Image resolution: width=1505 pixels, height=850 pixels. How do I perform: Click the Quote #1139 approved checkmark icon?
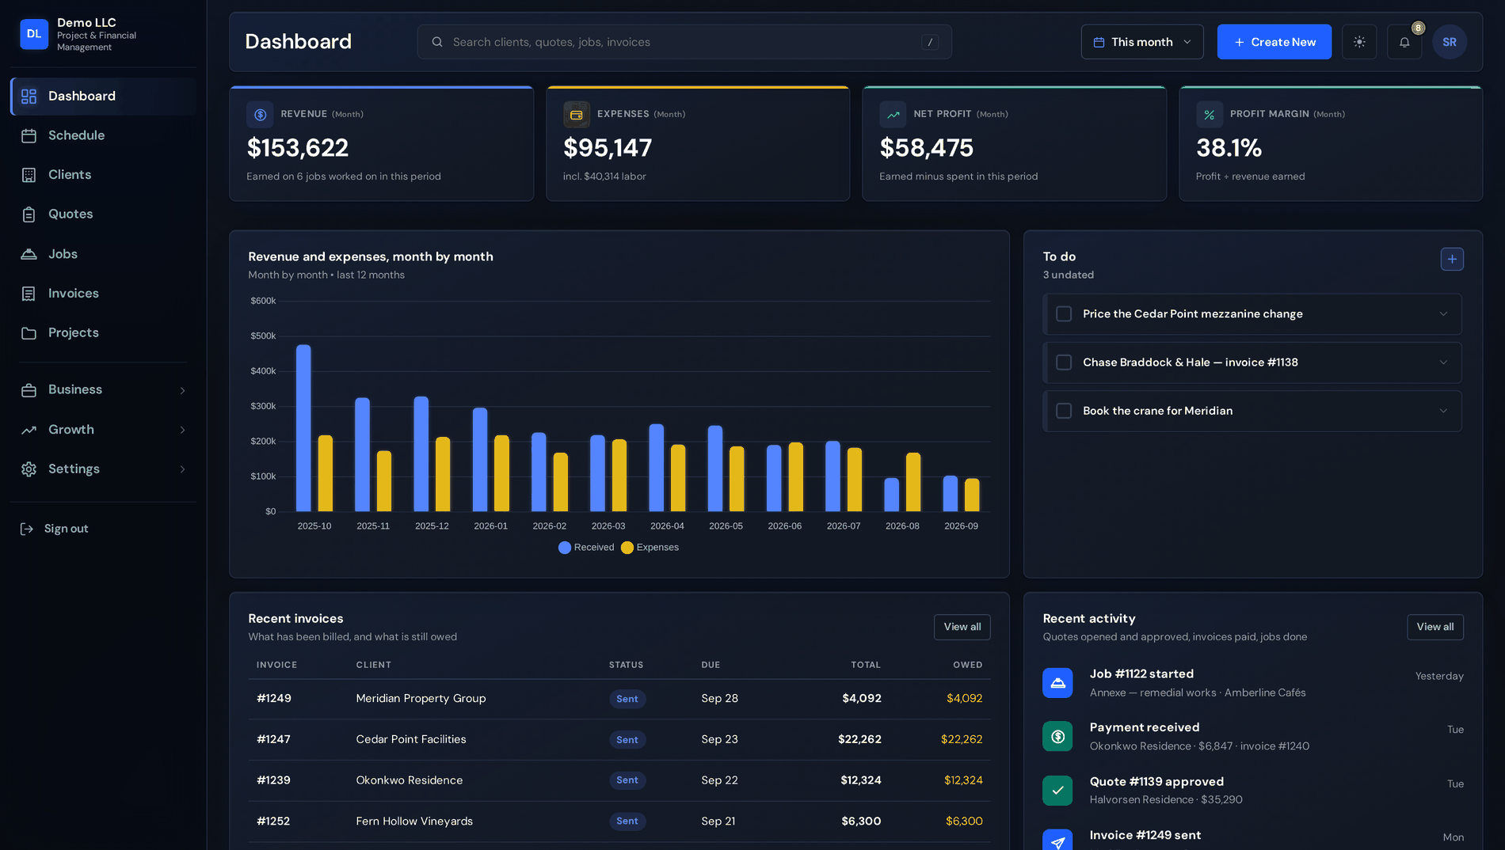tap(1057, 790)
